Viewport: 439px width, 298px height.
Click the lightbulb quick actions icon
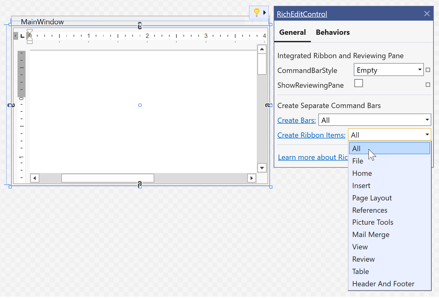(256, 12)
